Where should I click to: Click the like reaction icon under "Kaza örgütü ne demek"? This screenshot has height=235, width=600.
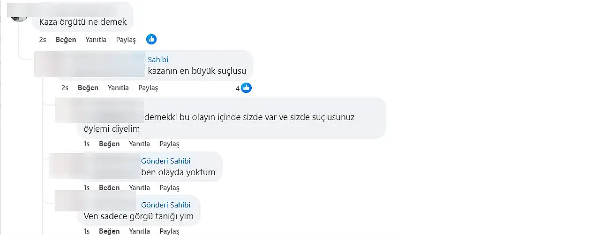pos(151,40)
